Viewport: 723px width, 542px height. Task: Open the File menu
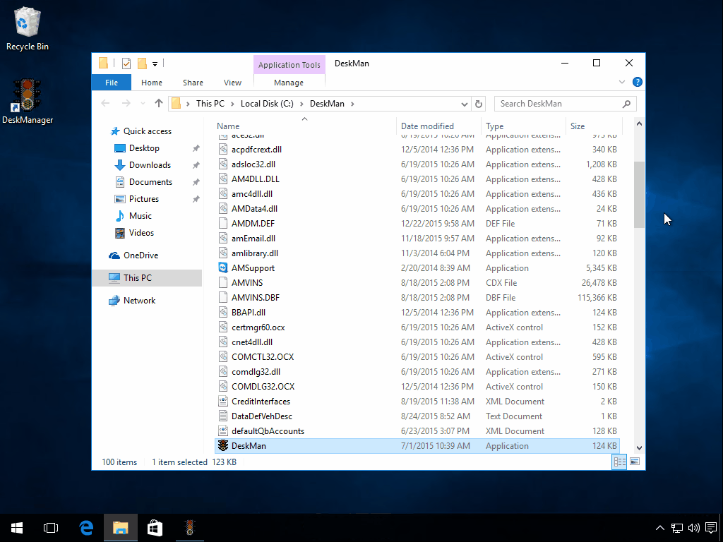(111, 83)
